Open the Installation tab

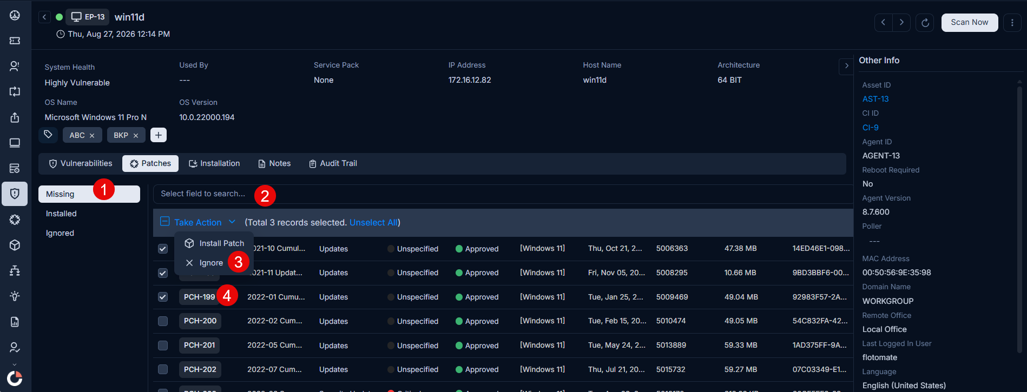[x=214, y=163]
